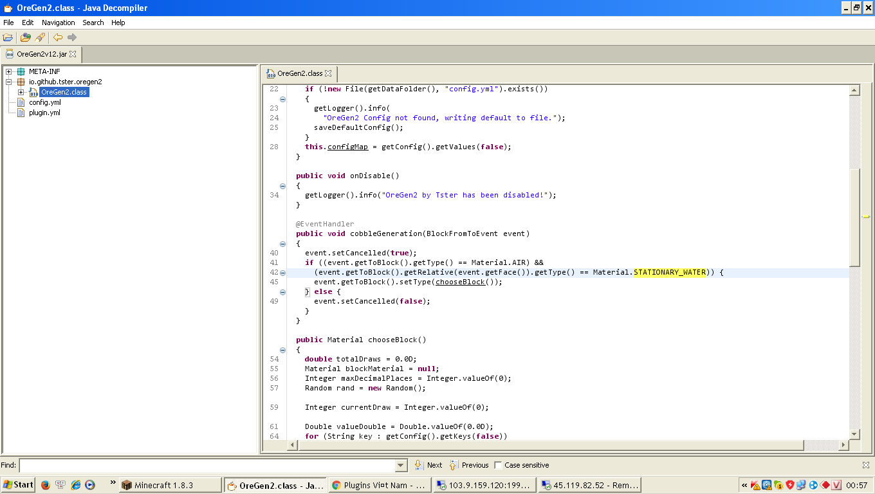This screenshot has height=494, width=875.
Task: Open Firefox from the quick launch bar
Action: click(45, 485)
